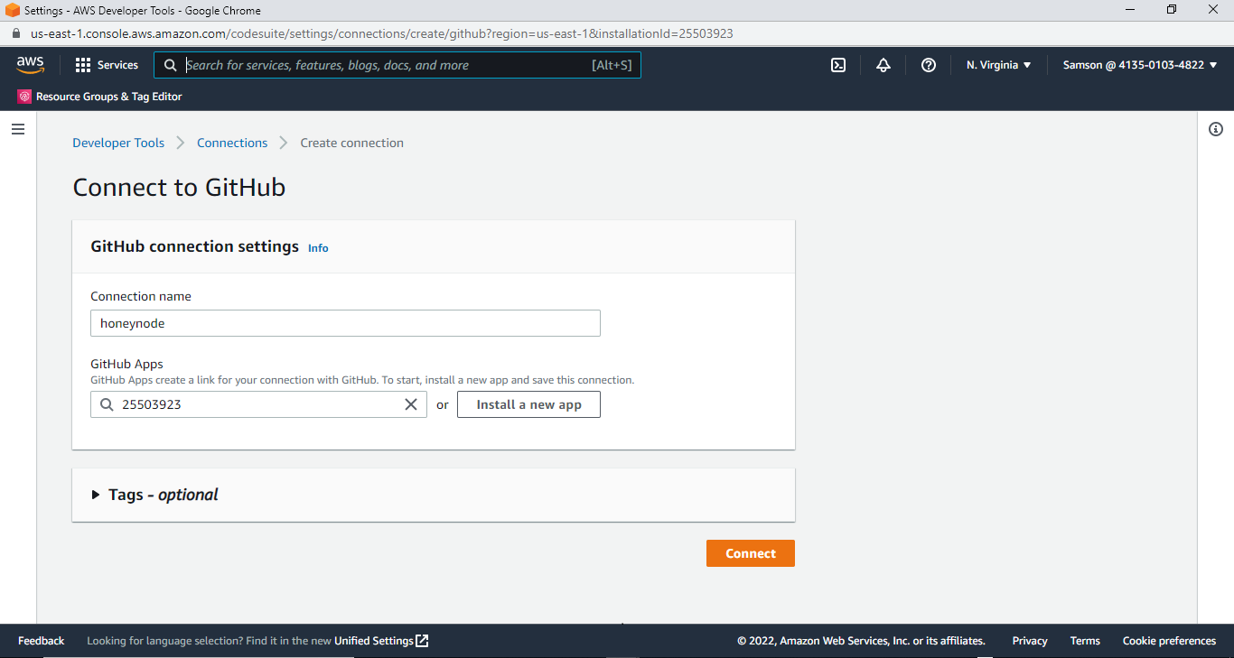The height and width of the screenshot is (658, 1234).
Task: Open the Samson account menu
Action: 1139,64
